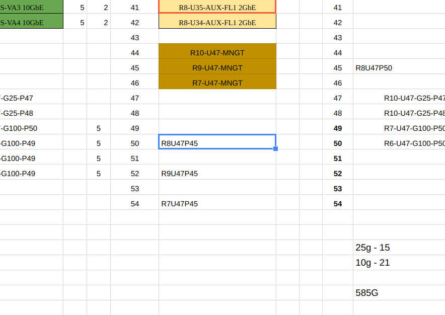Select the cell reading 10g - 21
This screenshot has width=445, height=315.
pos(399,263)
